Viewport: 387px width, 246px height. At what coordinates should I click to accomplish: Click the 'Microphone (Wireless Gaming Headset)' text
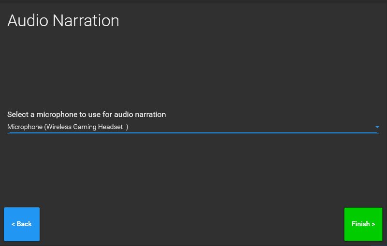coord(68,127)
